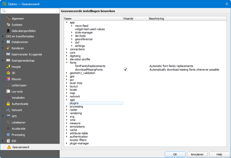Screen dimensions: 231x158
Task: Select the plugins tree row
Action: pos(96,103)
